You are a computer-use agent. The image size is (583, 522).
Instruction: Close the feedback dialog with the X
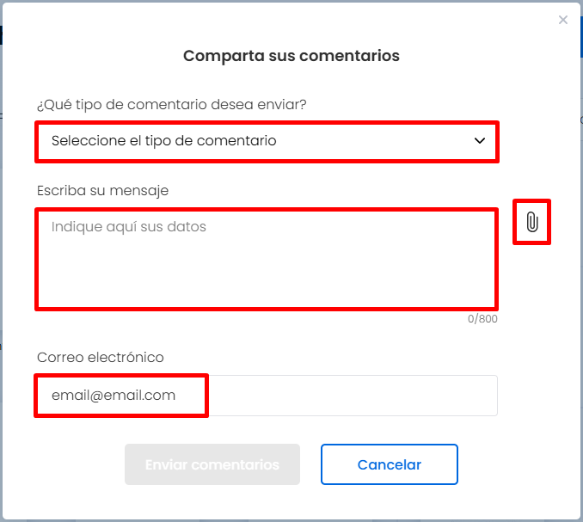563,20
